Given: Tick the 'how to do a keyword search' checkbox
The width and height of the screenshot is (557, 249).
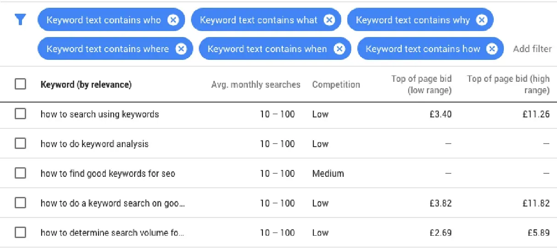Looking at the screenshot, I should pos(21,203).
